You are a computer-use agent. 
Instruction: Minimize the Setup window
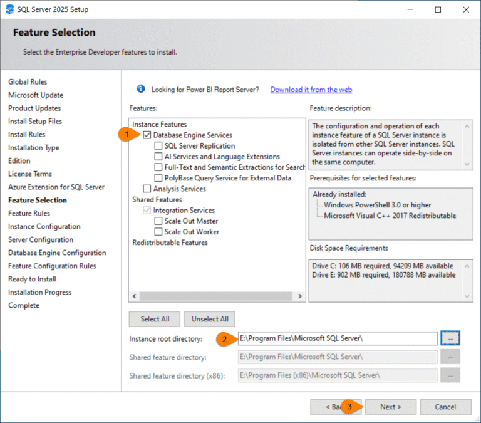tap(410, 9)
